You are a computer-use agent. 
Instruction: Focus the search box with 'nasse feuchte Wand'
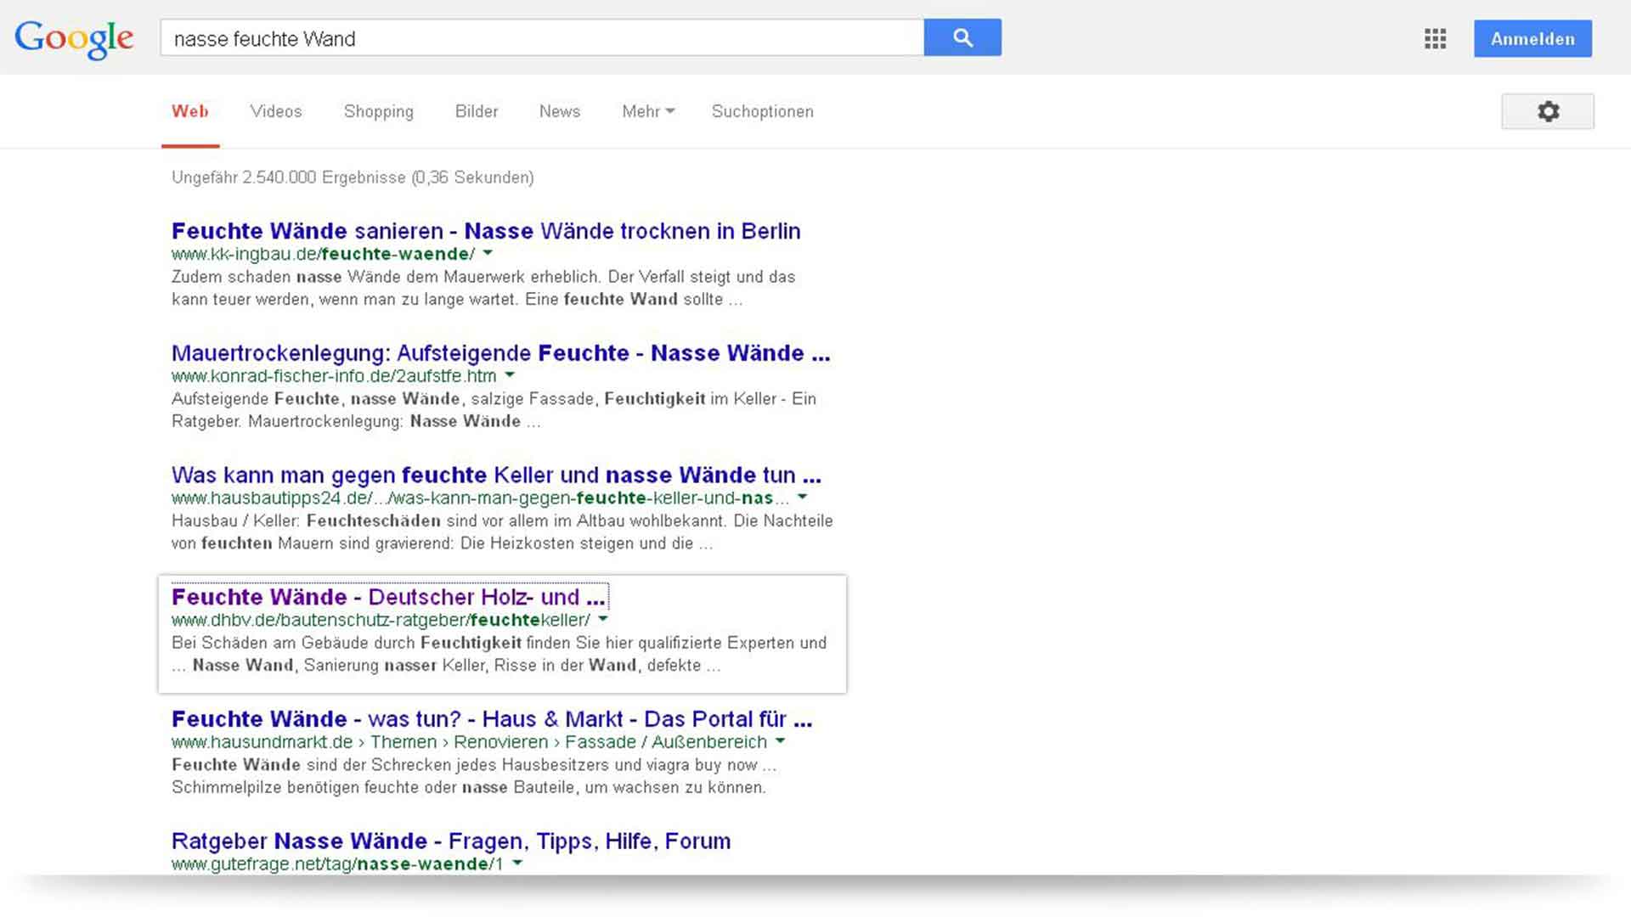(542, 38)
